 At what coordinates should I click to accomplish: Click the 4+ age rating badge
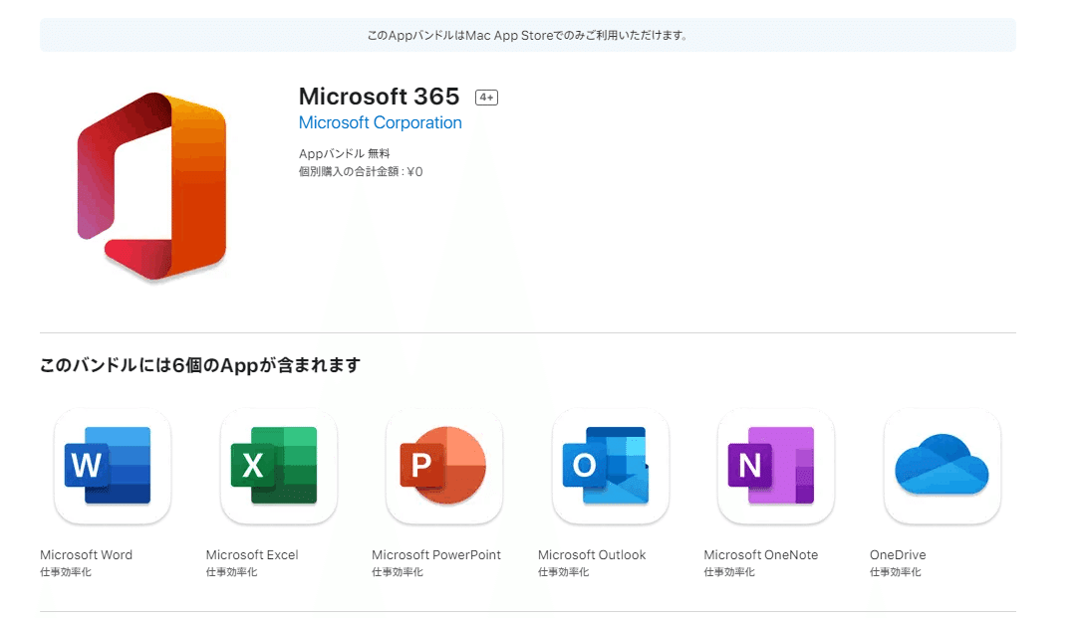pyautogui.click(x=486, y=98)
